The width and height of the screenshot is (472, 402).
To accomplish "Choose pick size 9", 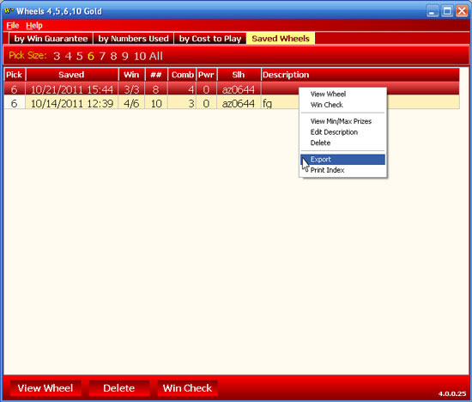I will pyautogui.click(x=125, y=56).
